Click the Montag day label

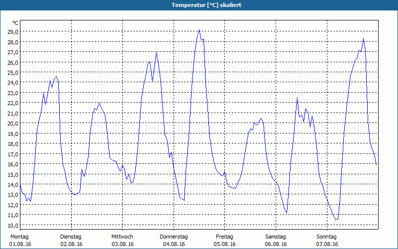19,237
